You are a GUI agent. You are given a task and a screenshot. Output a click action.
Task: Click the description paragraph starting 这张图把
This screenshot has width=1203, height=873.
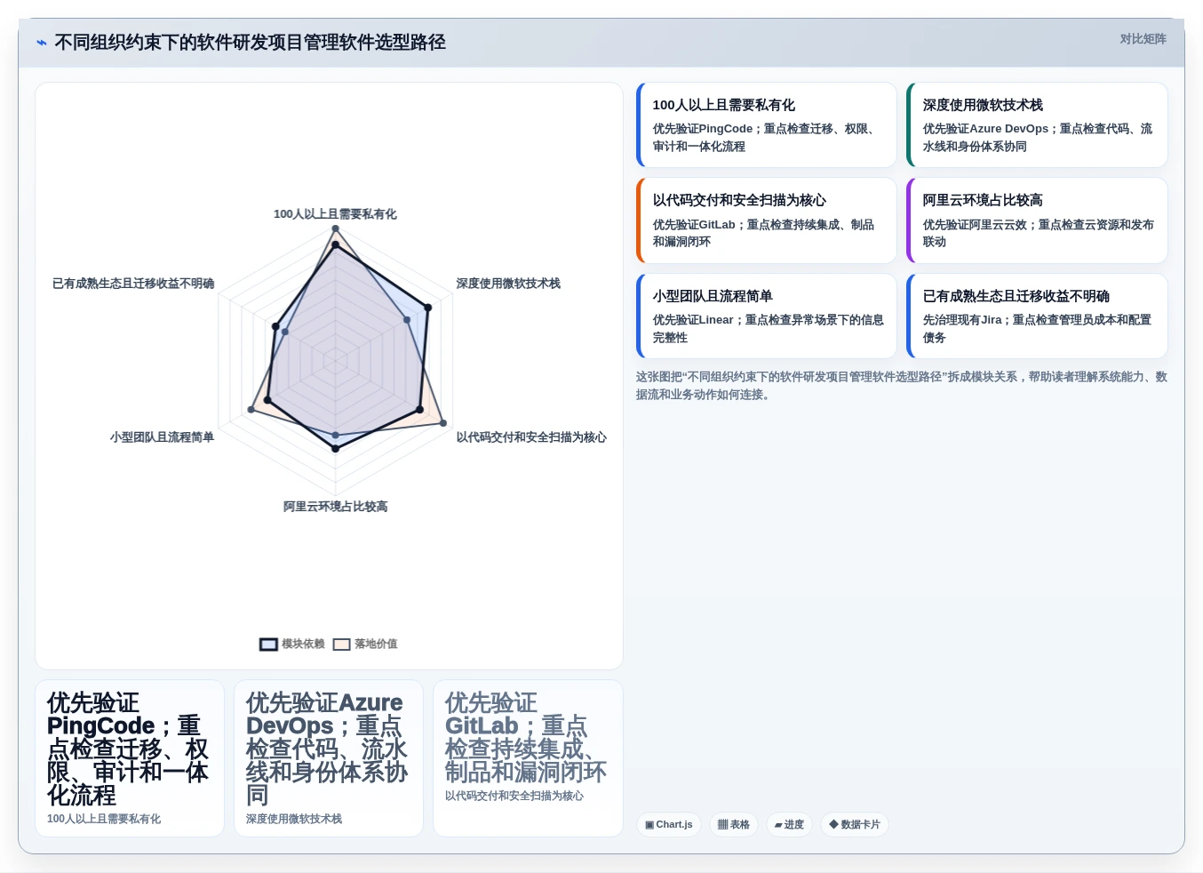(x=902, y=386)
